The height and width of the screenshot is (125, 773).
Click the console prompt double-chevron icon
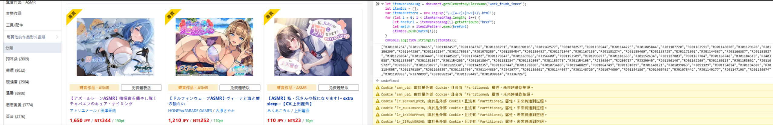377,4
